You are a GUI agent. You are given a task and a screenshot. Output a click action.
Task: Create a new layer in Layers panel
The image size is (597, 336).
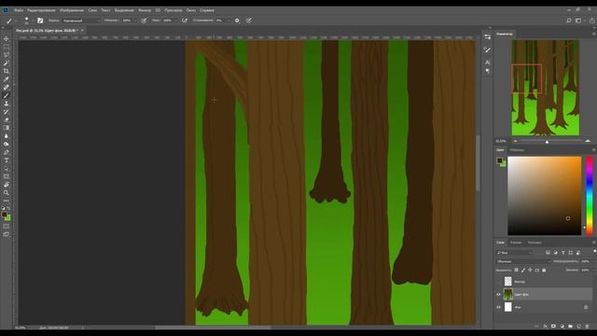578,326
